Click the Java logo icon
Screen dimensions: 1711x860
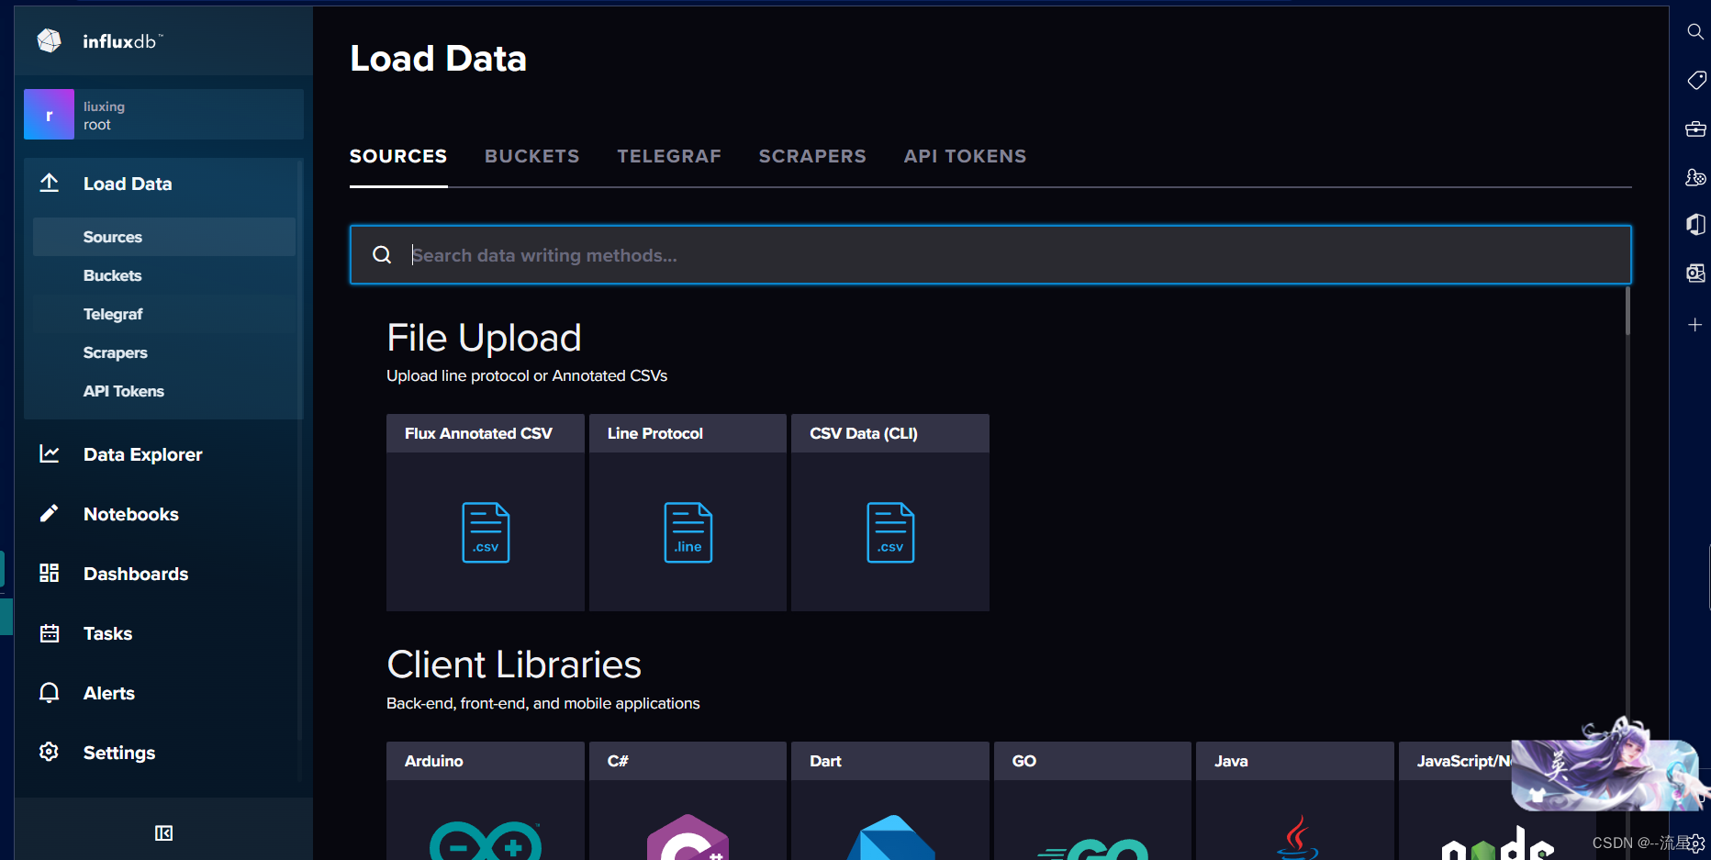point(1295,837)
